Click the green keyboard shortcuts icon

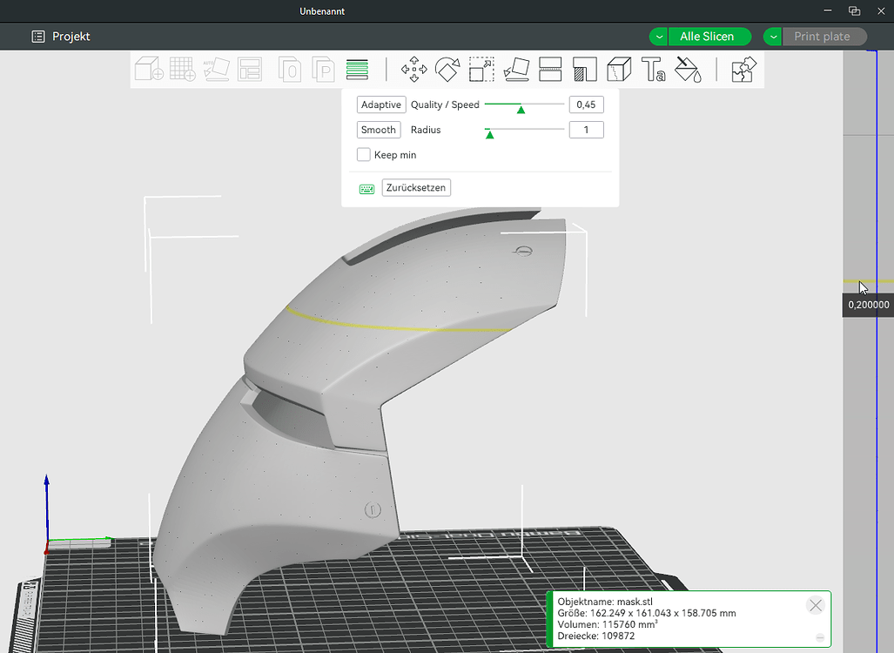[366, 189]
